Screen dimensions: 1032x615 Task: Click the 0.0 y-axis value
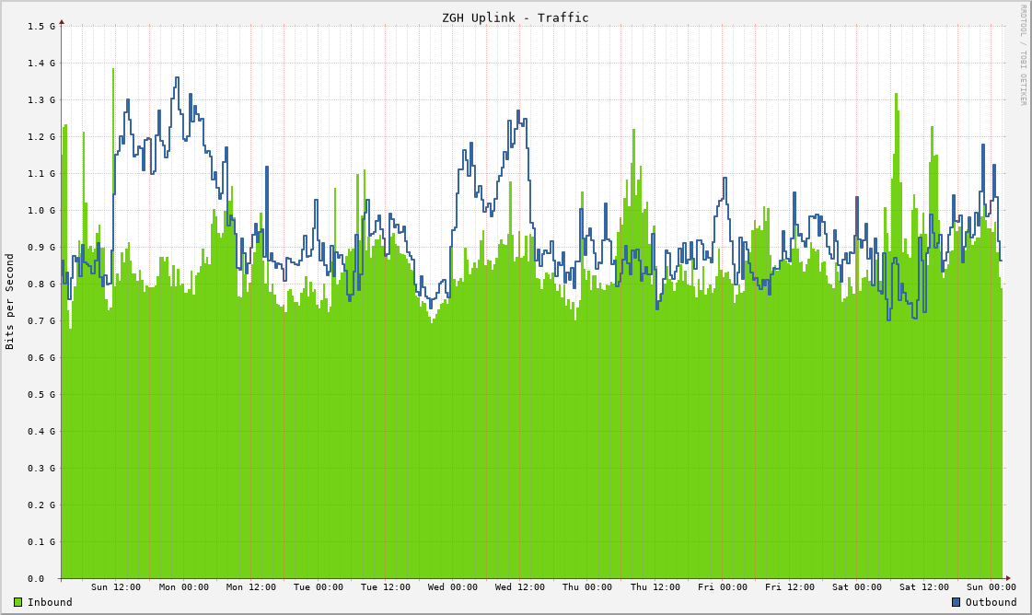[36, 579]
